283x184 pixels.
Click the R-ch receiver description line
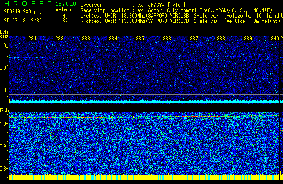(x=180, y=21)
